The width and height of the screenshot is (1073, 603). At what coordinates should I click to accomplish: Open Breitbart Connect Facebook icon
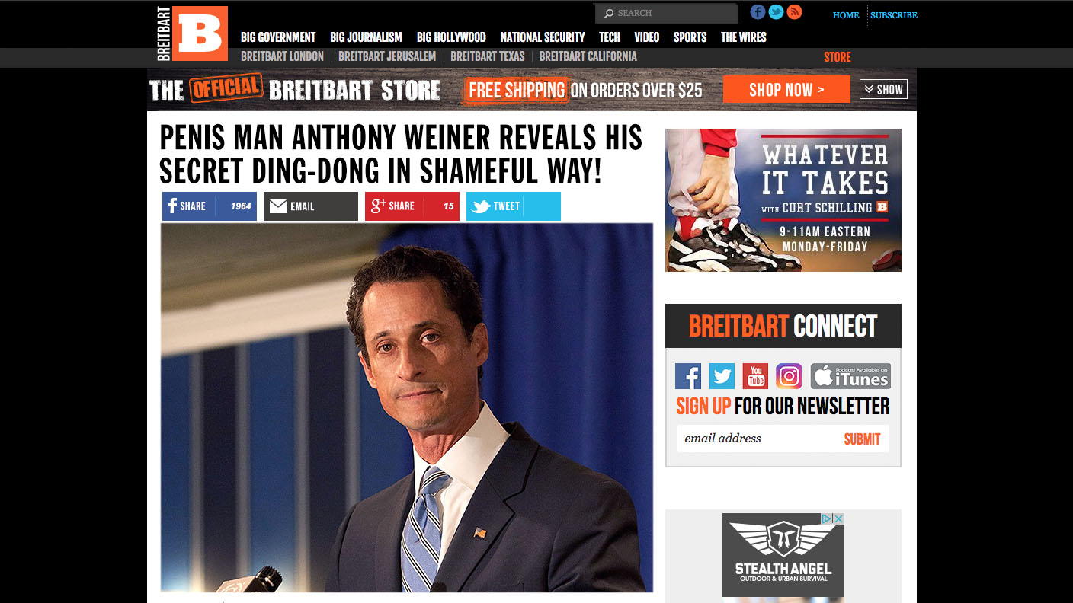pos(688,376)
